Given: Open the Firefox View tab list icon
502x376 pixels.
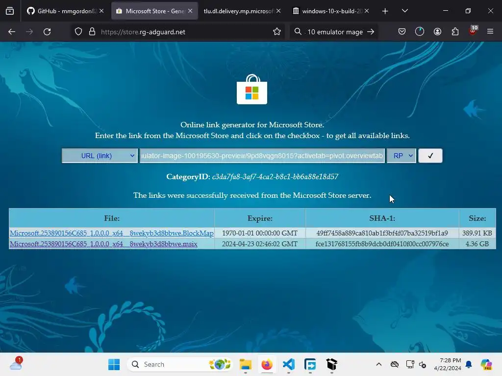Looking at the screenshot, I should click(x=10, y=11).
